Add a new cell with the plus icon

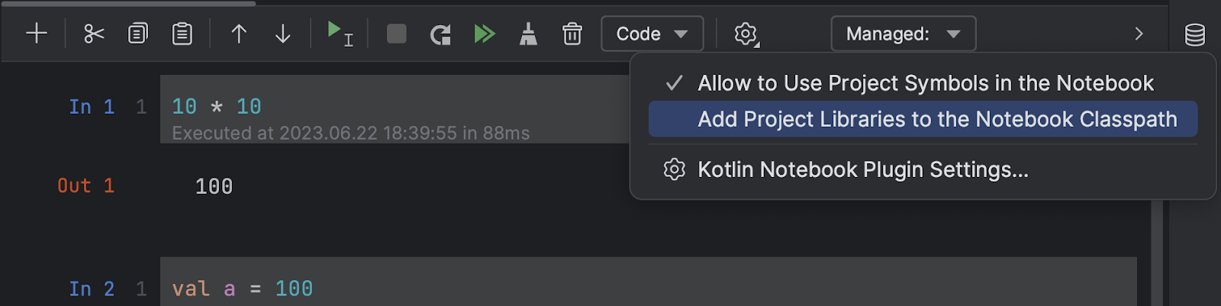tap(37, 34)
